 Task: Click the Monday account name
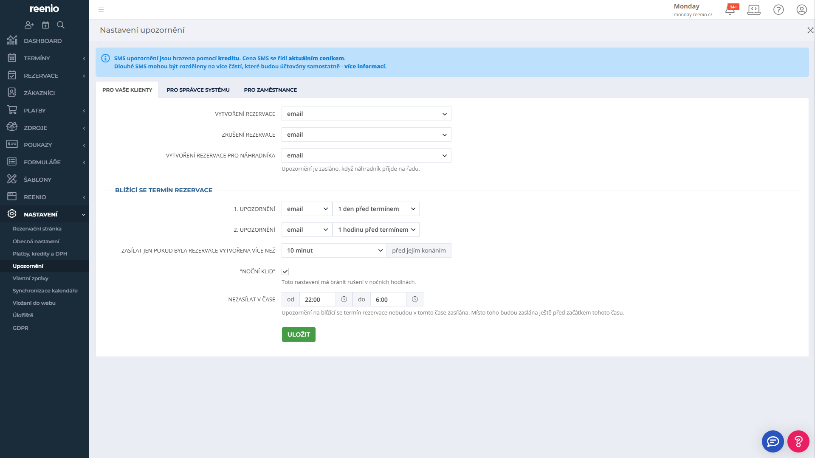(686, 6)
